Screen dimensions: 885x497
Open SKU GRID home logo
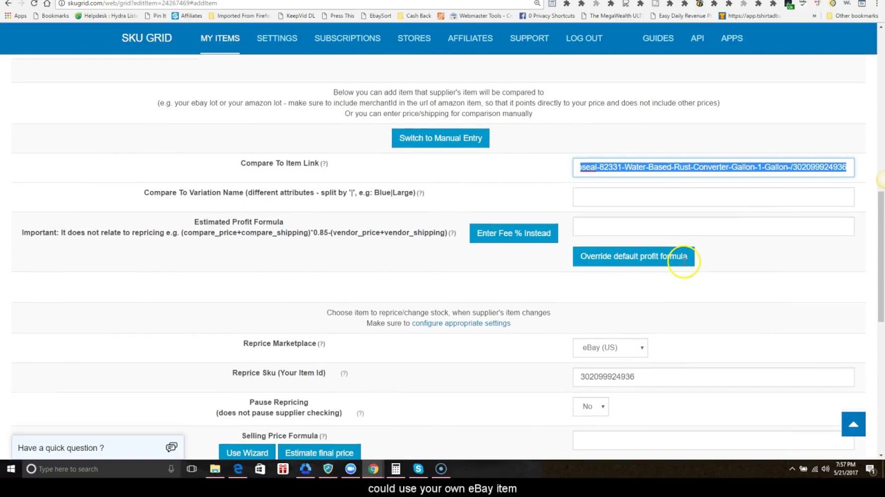click(147, 38)
